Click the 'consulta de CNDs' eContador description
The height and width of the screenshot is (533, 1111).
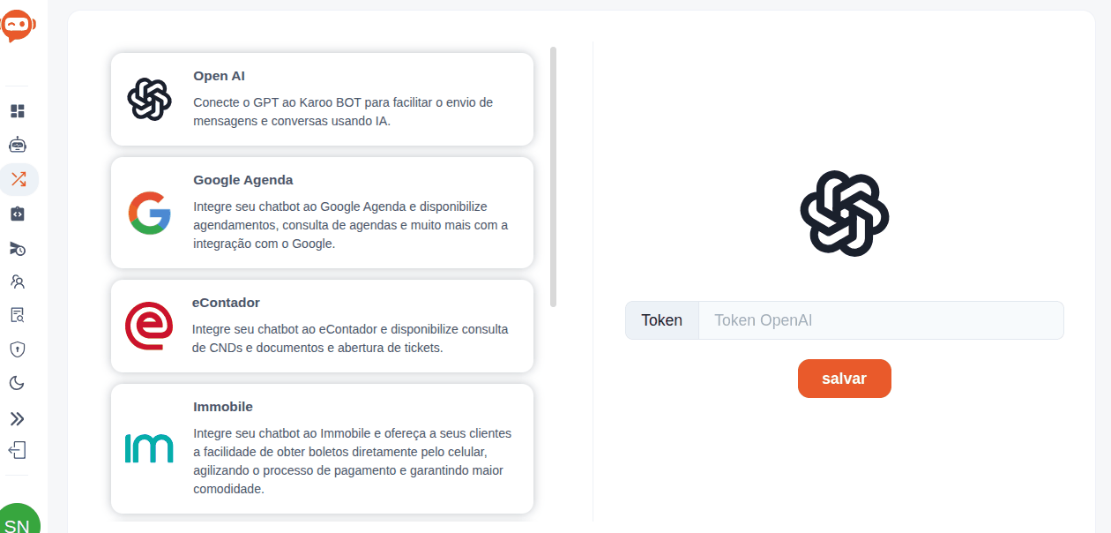point(350,339)
